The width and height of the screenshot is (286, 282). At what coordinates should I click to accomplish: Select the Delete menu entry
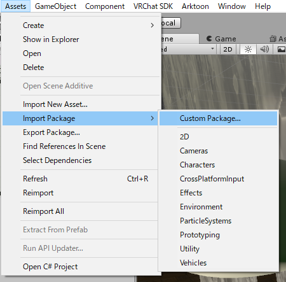[x=80, y=67]
